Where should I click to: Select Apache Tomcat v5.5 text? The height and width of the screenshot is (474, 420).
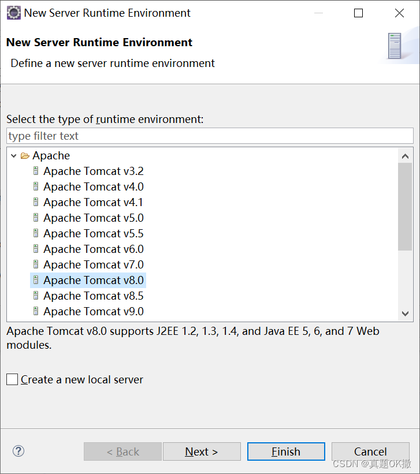coord(94,234)
